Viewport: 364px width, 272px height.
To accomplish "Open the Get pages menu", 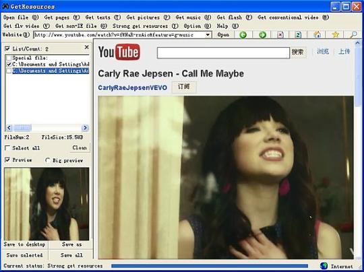I will [x=62, y=18].
